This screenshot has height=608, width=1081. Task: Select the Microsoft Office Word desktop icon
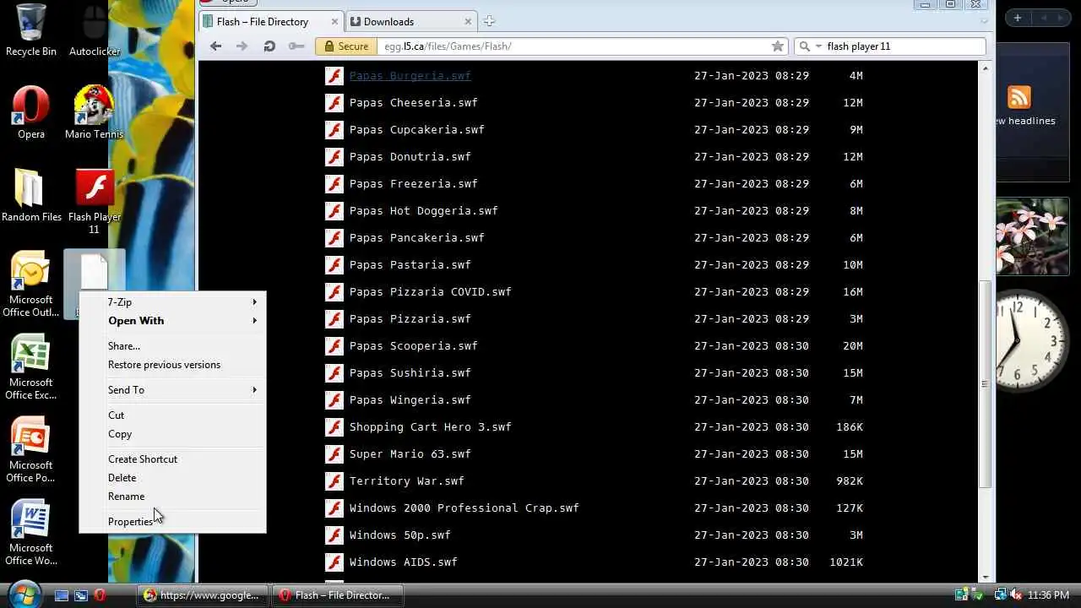pyautogui.click(x=31, y=532)
